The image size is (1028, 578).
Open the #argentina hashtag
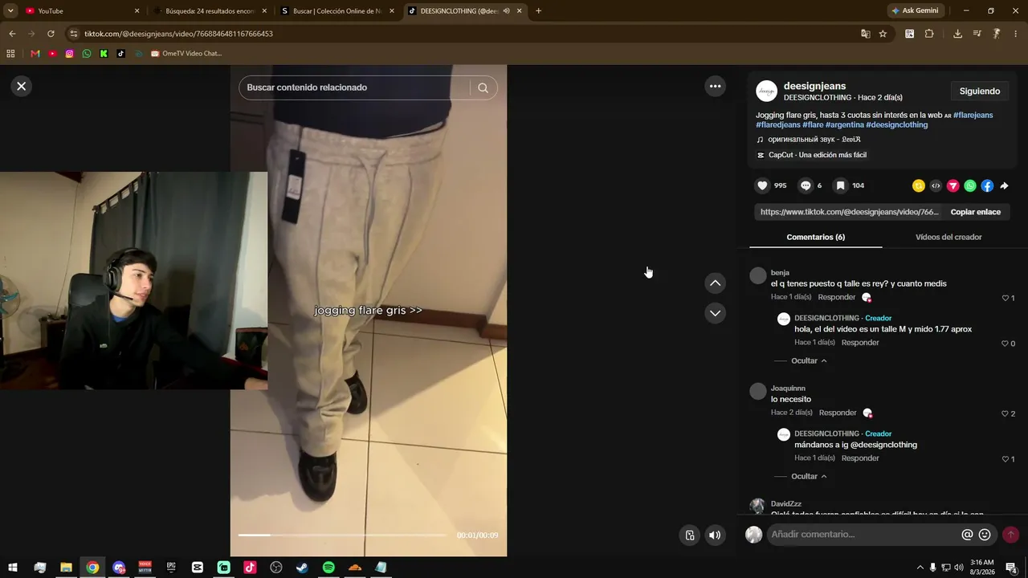[845, 124]
